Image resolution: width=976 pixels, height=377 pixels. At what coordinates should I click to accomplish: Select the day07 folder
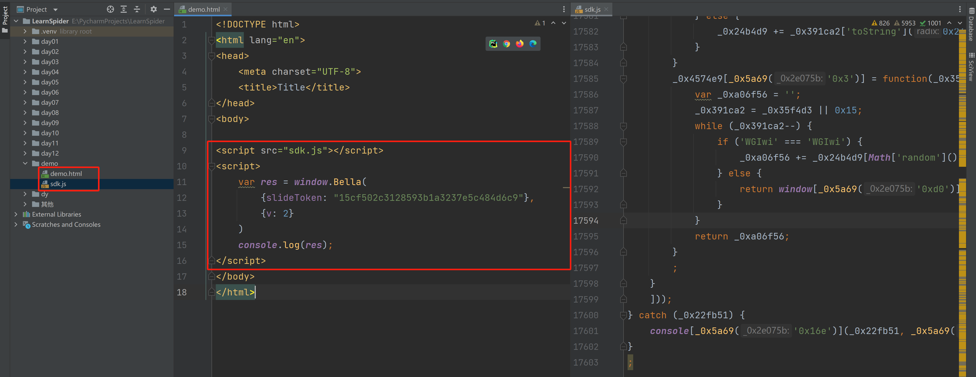point(50,103)
